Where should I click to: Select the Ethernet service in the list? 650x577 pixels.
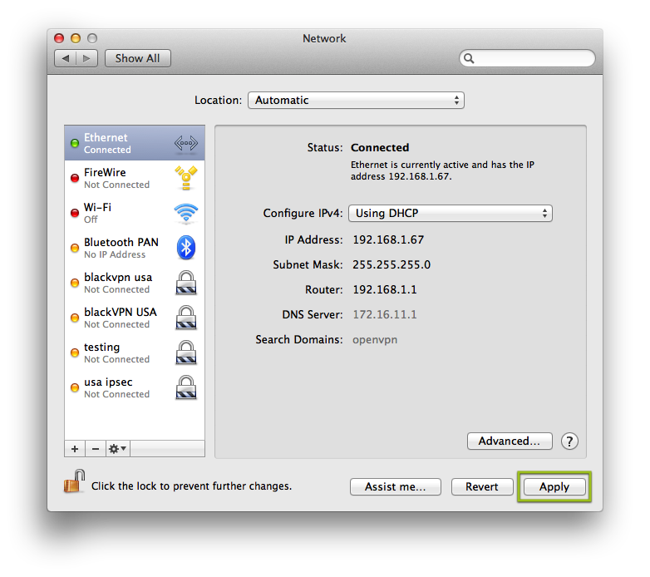pos(135,143)
